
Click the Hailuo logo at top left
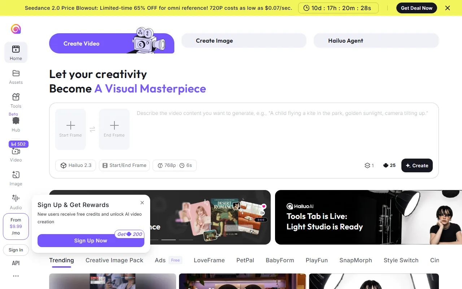pyautogui.click(x=16, y=29)
